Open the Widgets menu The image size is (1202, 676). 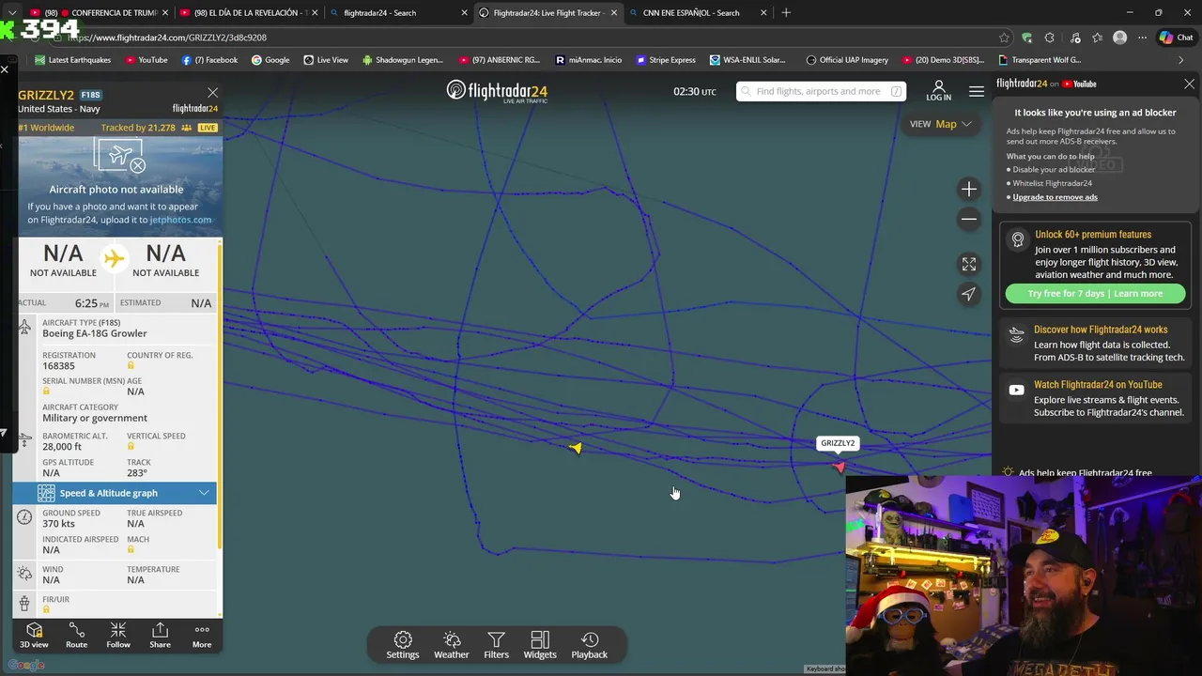540,645
